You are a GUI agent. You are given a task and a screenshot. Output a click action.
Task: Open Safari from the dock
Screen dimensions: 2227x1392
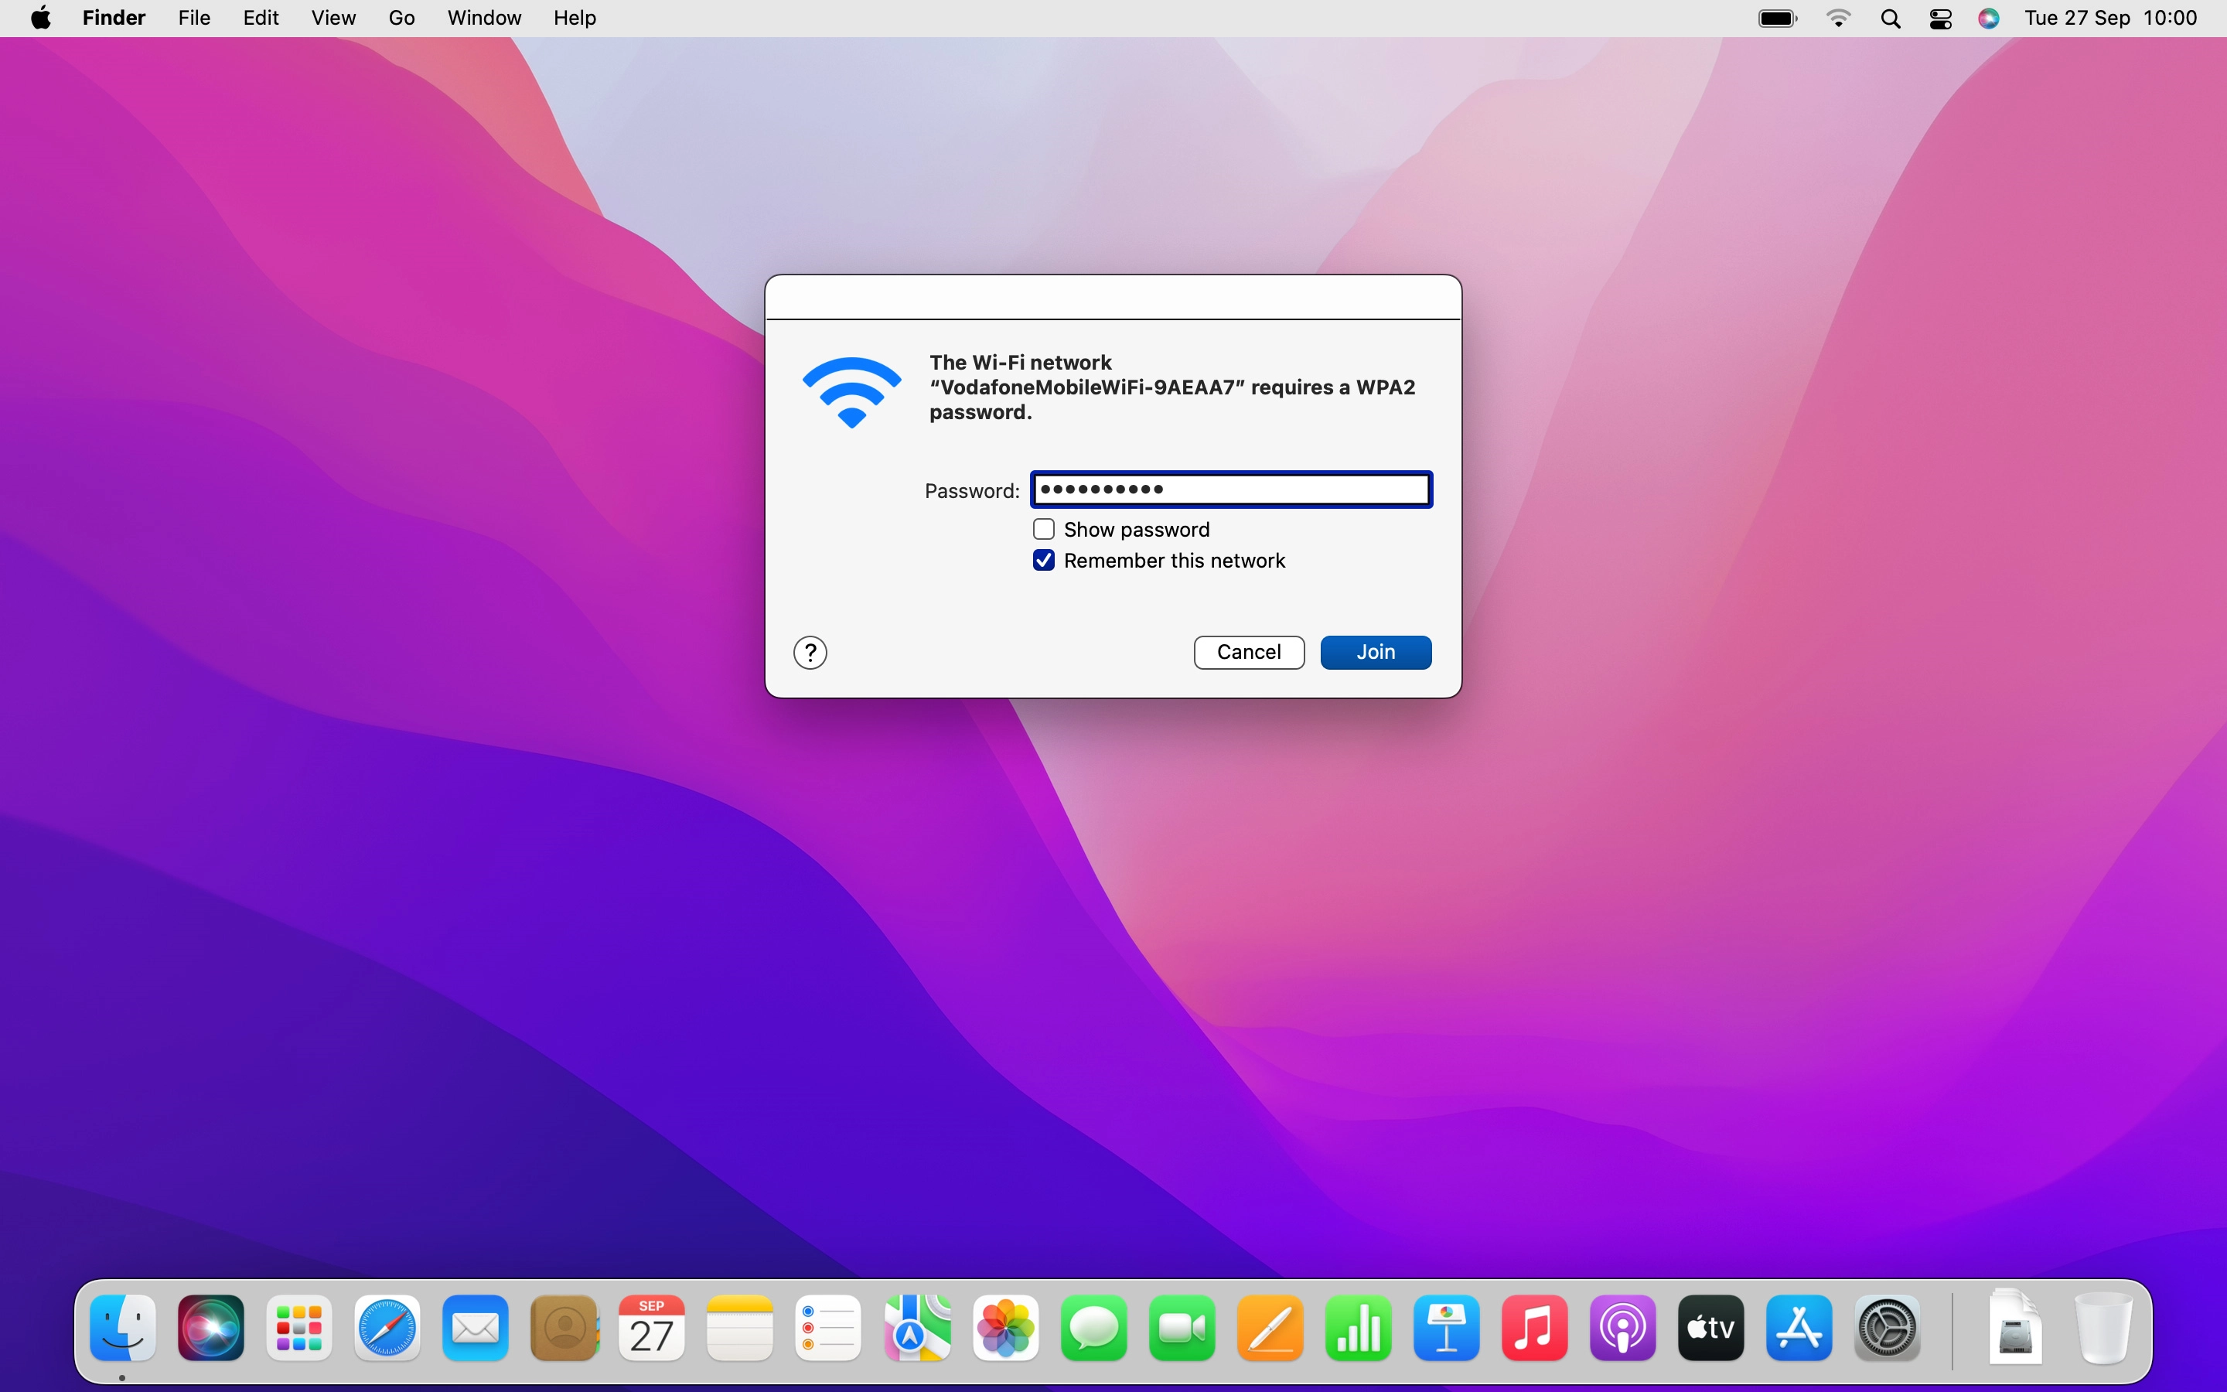(387, 1328)
